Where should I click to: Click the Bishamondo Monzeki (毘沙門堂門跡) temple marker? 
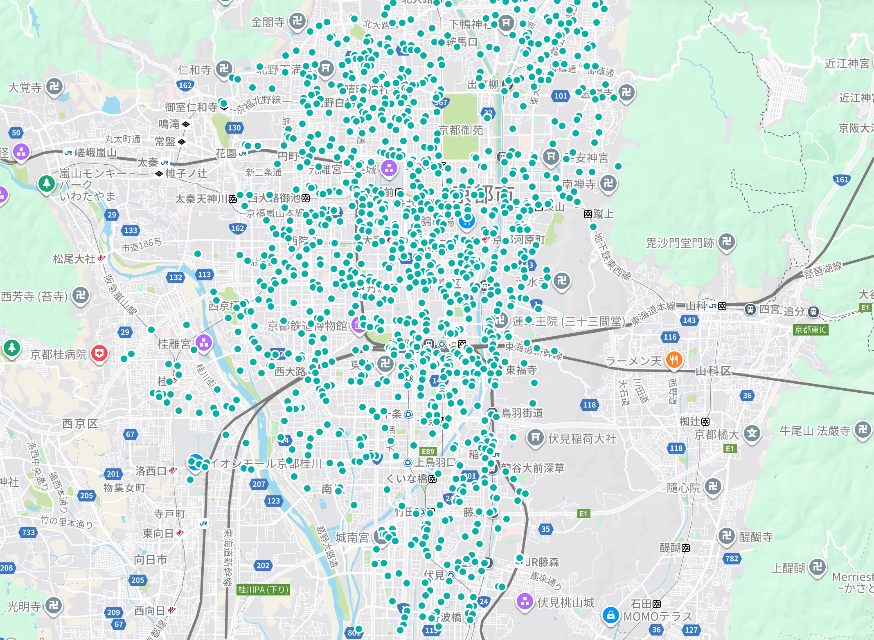[x=726, y=242]
